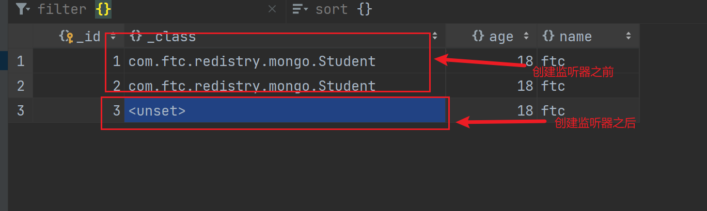Image resolution: width=707 pixels, height=211 pixels.
Task: Click the _id value 2 cell
Action: pos(116,86)
